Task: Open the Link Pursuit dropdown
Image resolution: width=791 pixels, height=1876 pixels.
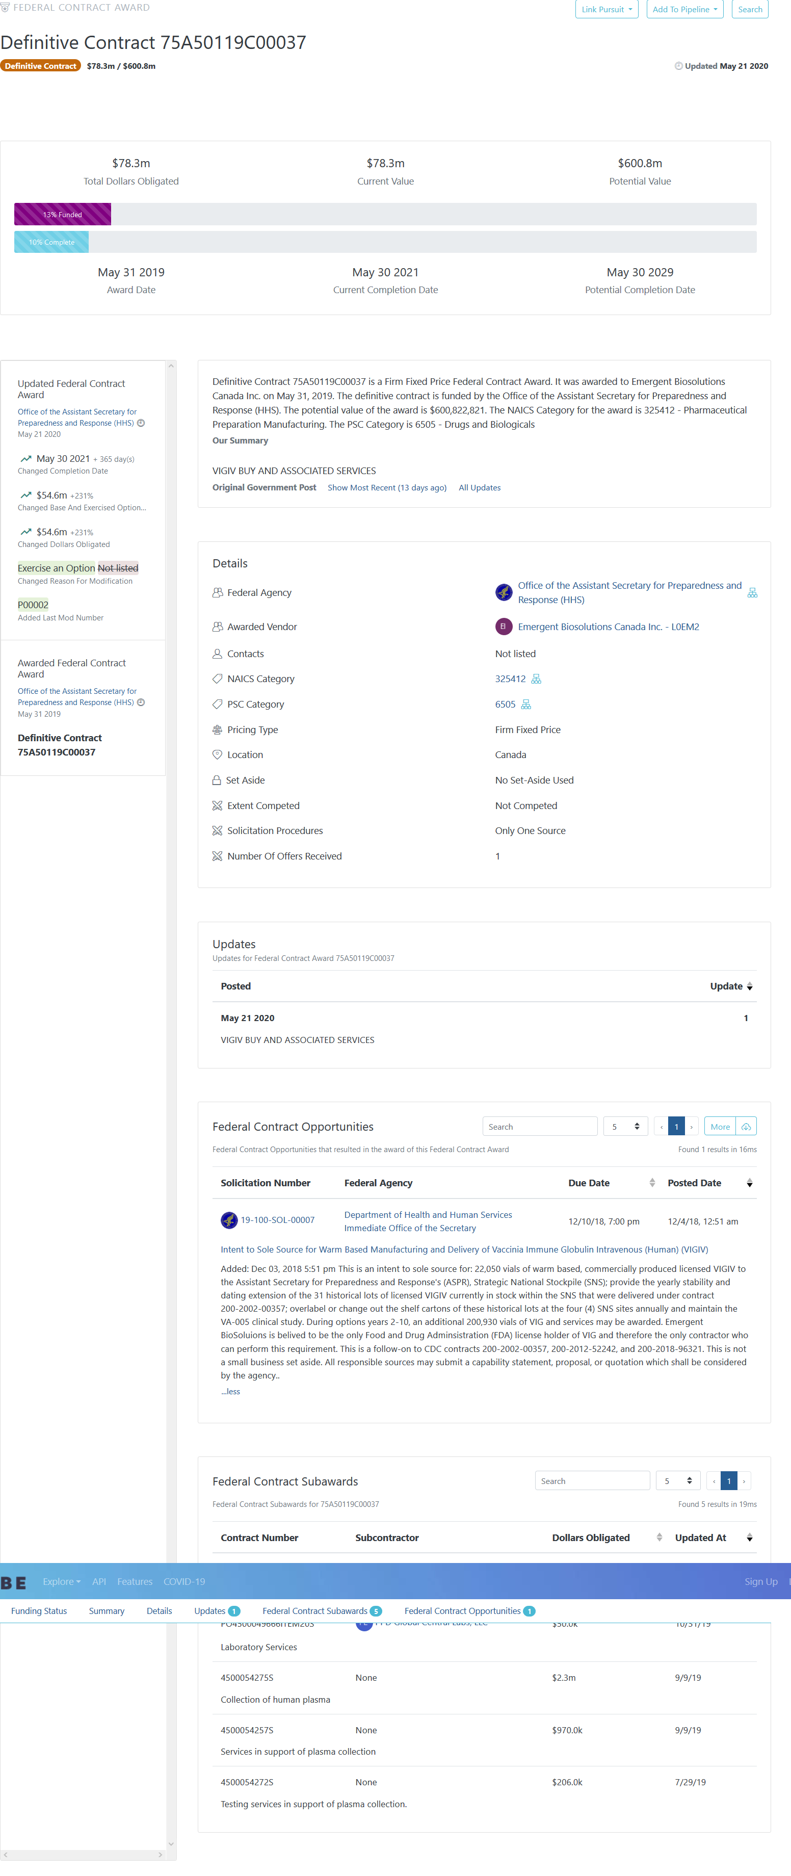Action: [x=606, y=10]
